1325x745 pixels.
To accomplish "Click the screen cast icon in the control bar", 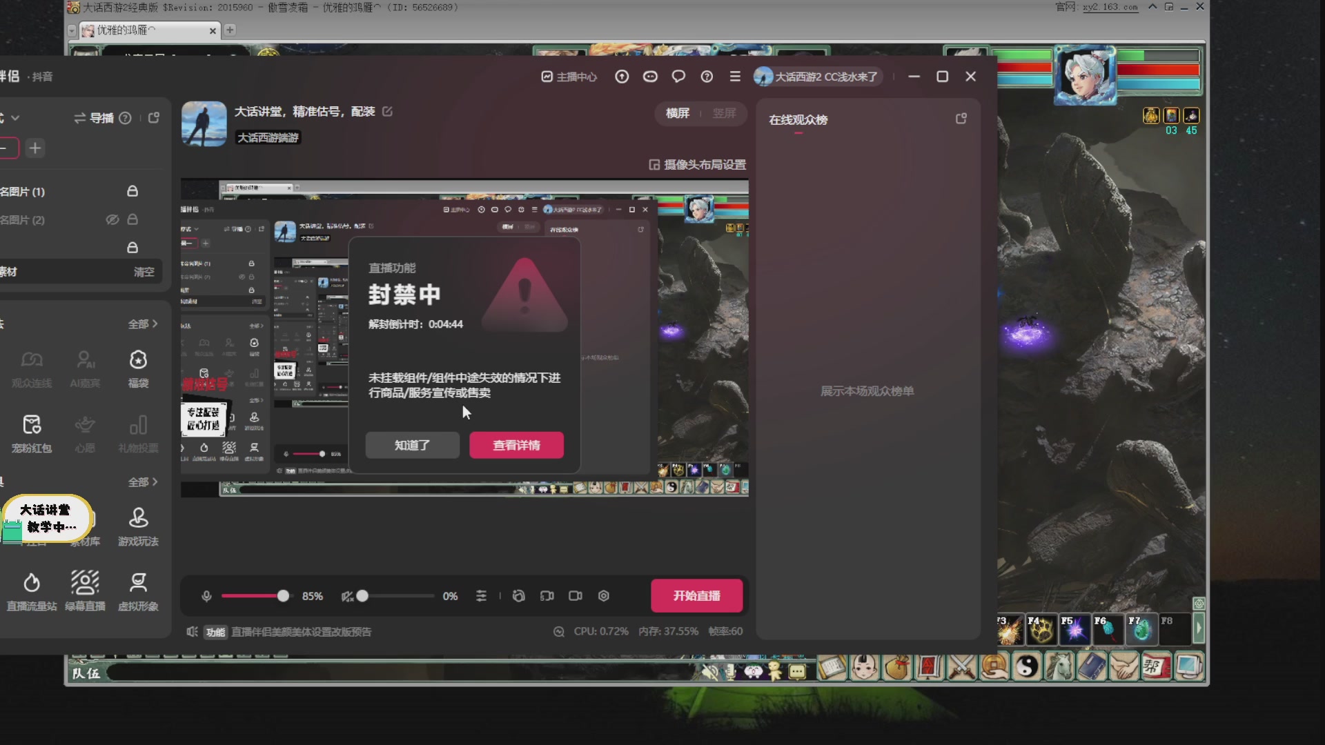I will pos(547,596).
